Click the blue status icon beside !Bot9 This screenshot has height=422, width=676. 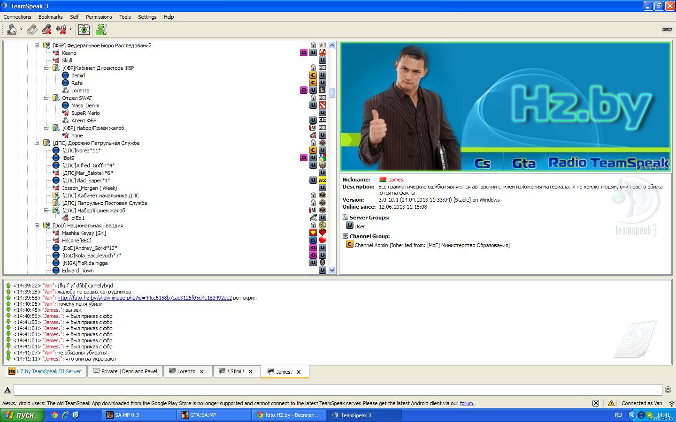[56, 158]
